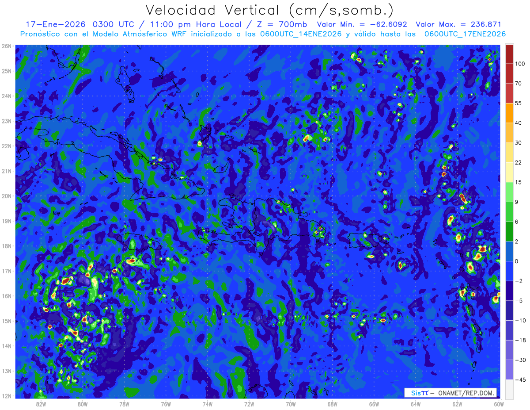Click the "68W" longitude label
This screenshot has height=410, width=530.
tap(333, 404)
